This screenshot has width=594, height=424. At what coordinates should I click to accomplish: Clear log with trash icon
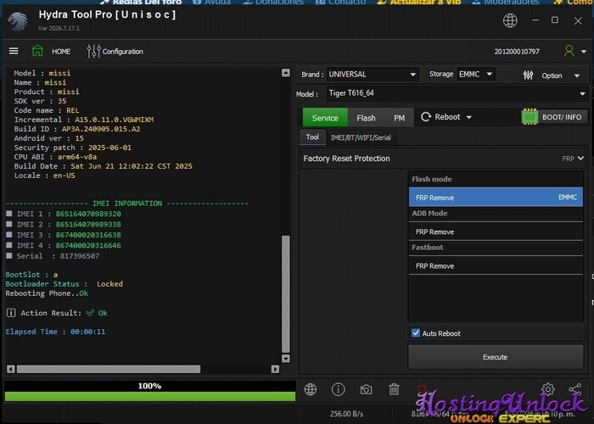tap(394, 389)
